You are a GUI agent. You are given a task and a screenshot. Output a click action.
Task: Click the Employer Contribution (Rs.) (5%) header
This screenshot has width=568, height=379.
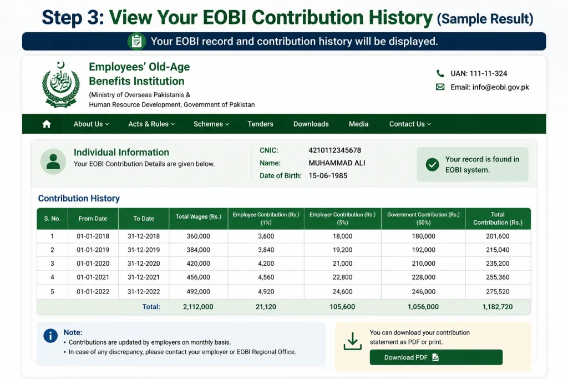click(x=342, y=219)
